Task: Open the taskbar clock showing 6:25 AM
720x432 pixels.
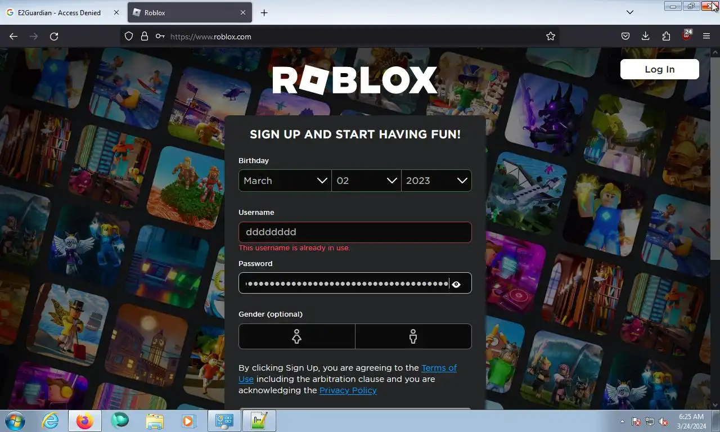Action: pos(691,421)
